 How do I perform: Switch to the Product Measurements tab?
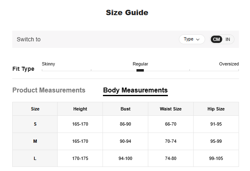49,90
